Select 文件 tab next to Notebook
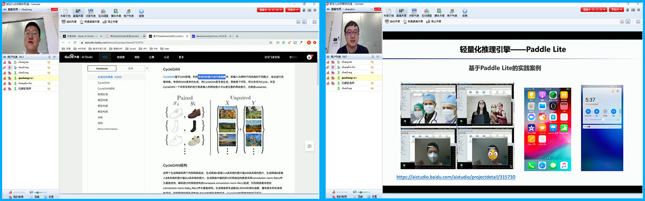This screenshot has height=201, width=645. point(131,68)
